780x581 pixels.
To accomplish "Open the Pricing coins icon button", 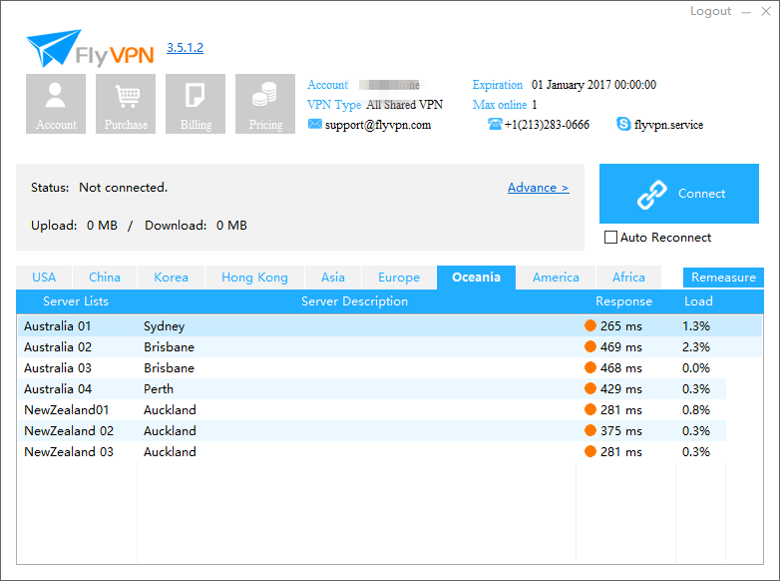I will (x=265, y=104).
